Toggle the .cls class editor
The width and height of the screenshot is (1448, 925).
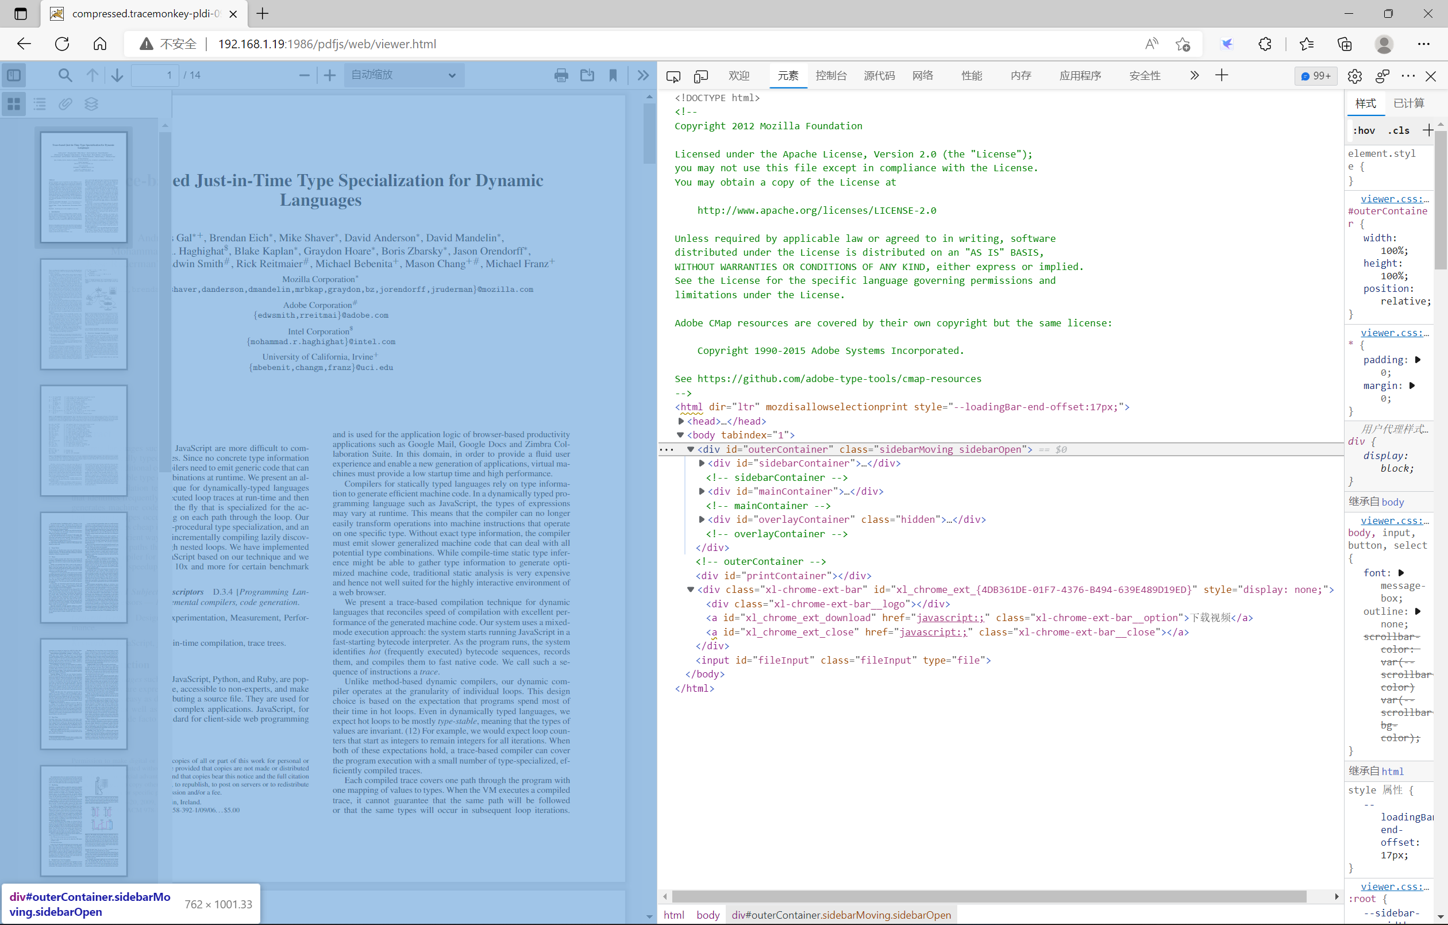click(x=1399, y=130)
